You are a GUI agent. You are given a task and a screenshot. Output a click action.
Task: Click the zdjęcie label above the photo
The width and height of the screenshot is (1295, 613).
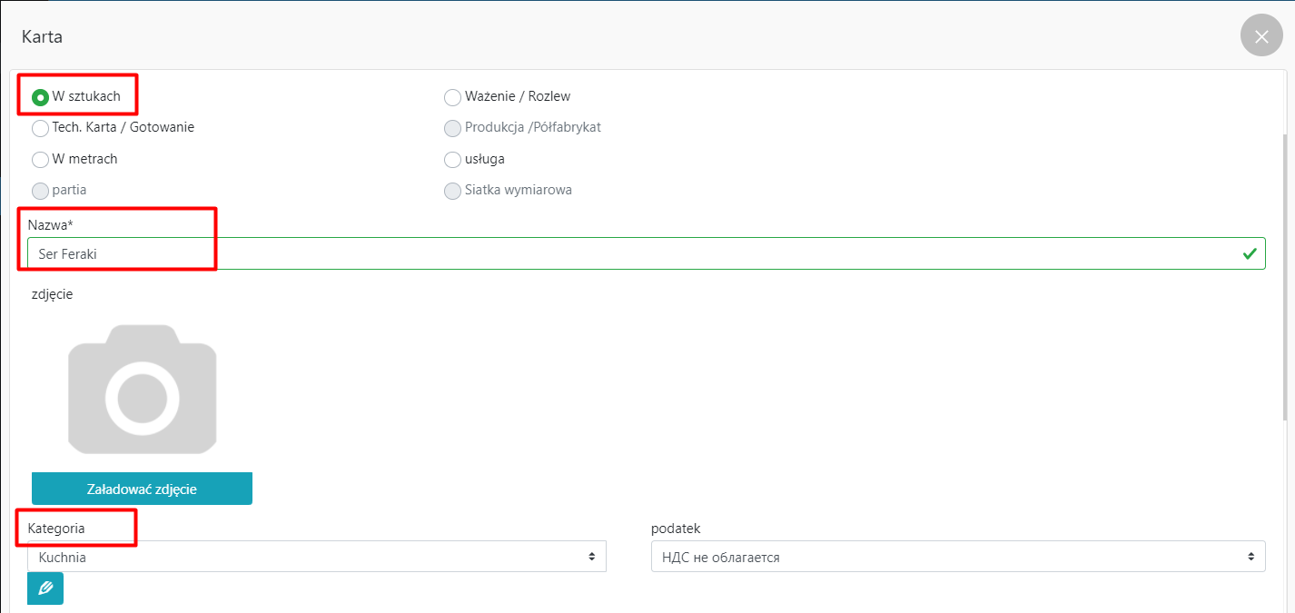click(52, 294)
